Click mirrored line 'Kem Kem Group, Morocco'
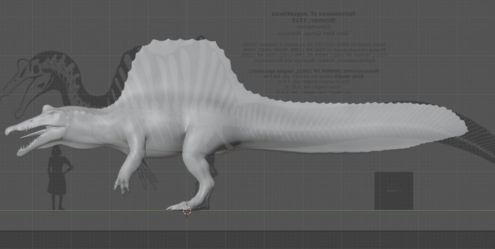Viewport: 495px width, 249px height. 314,33
